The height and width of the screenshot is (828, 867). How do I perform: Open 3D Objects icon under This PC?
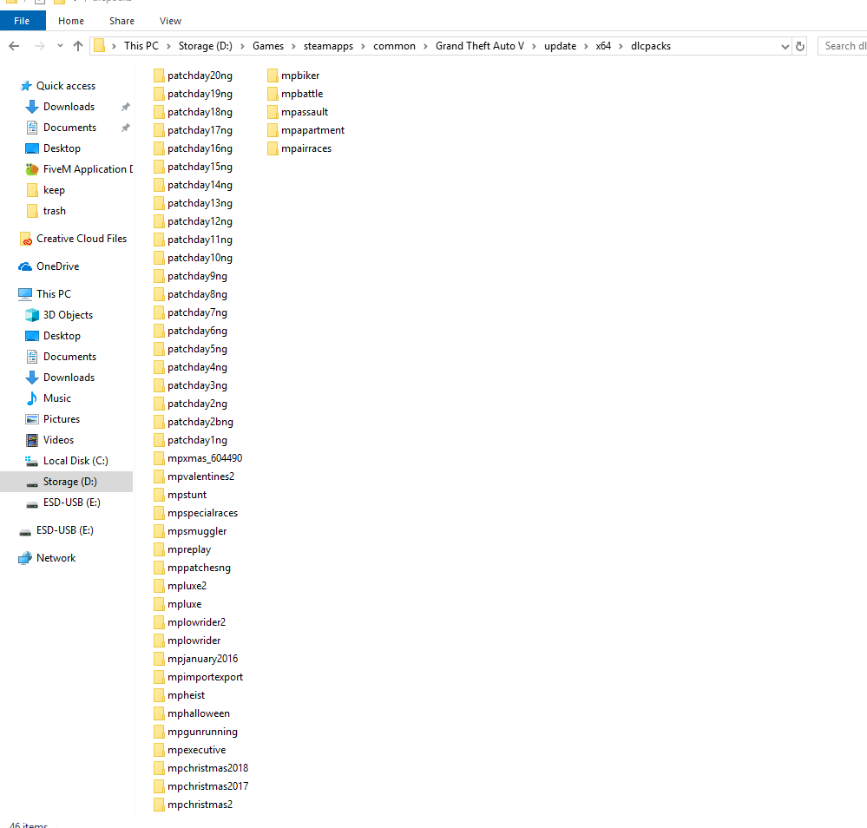click(32, 315)
